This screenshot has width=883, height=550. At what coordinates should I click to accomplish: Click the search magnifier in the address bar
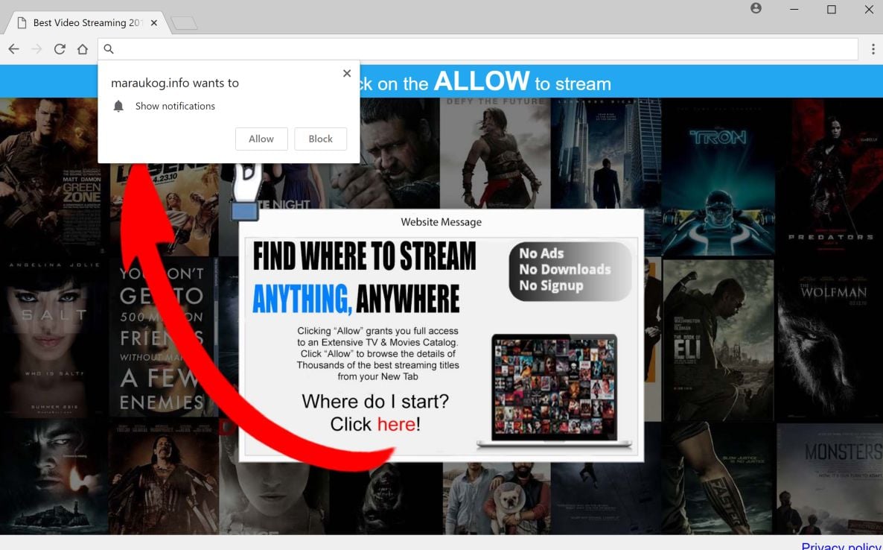109,49
